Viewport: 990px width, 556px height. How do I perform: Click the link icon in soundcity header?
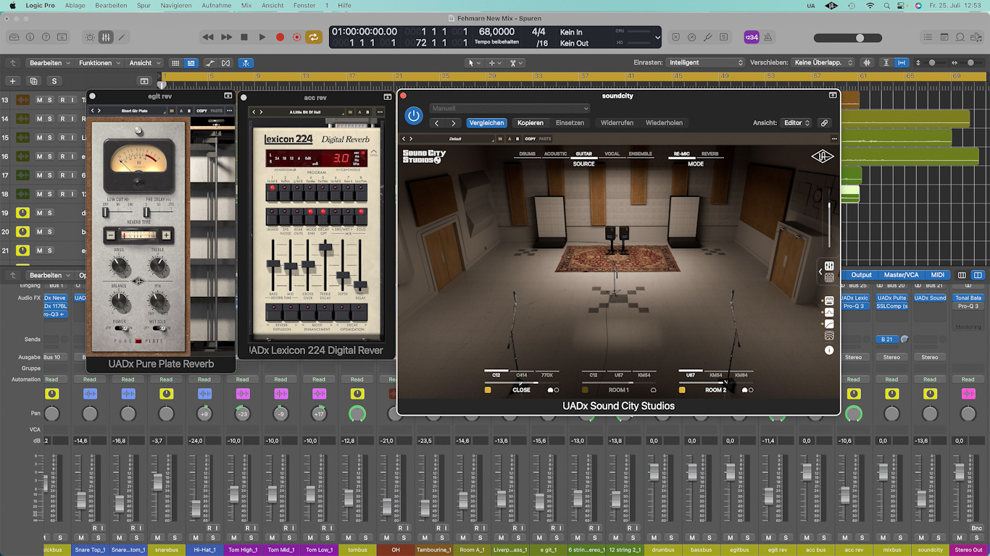(824, 123)
